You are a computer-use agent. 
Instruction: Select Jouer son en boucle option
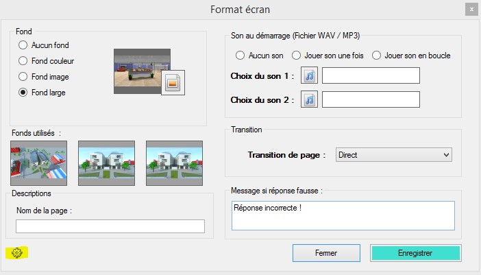point(376,55)
